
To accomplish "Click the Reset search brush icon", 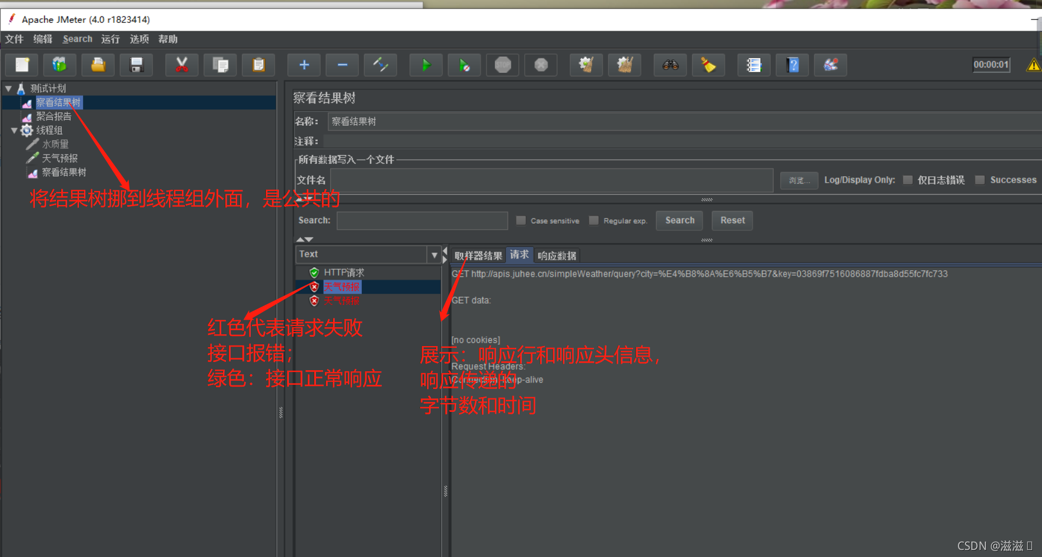I will pyautogui.click(x=708, y=65).
